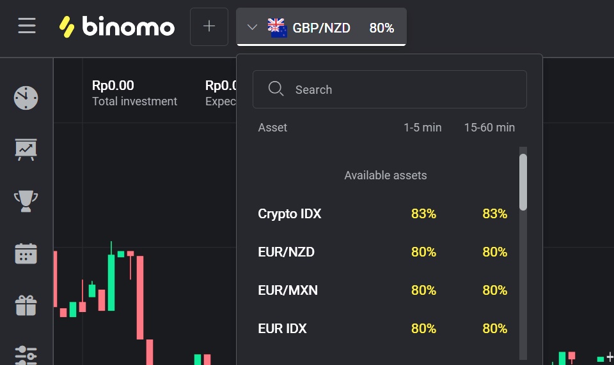
Task: Collapse the GBP/NZD asset dropdown
Action: point(321,27)
